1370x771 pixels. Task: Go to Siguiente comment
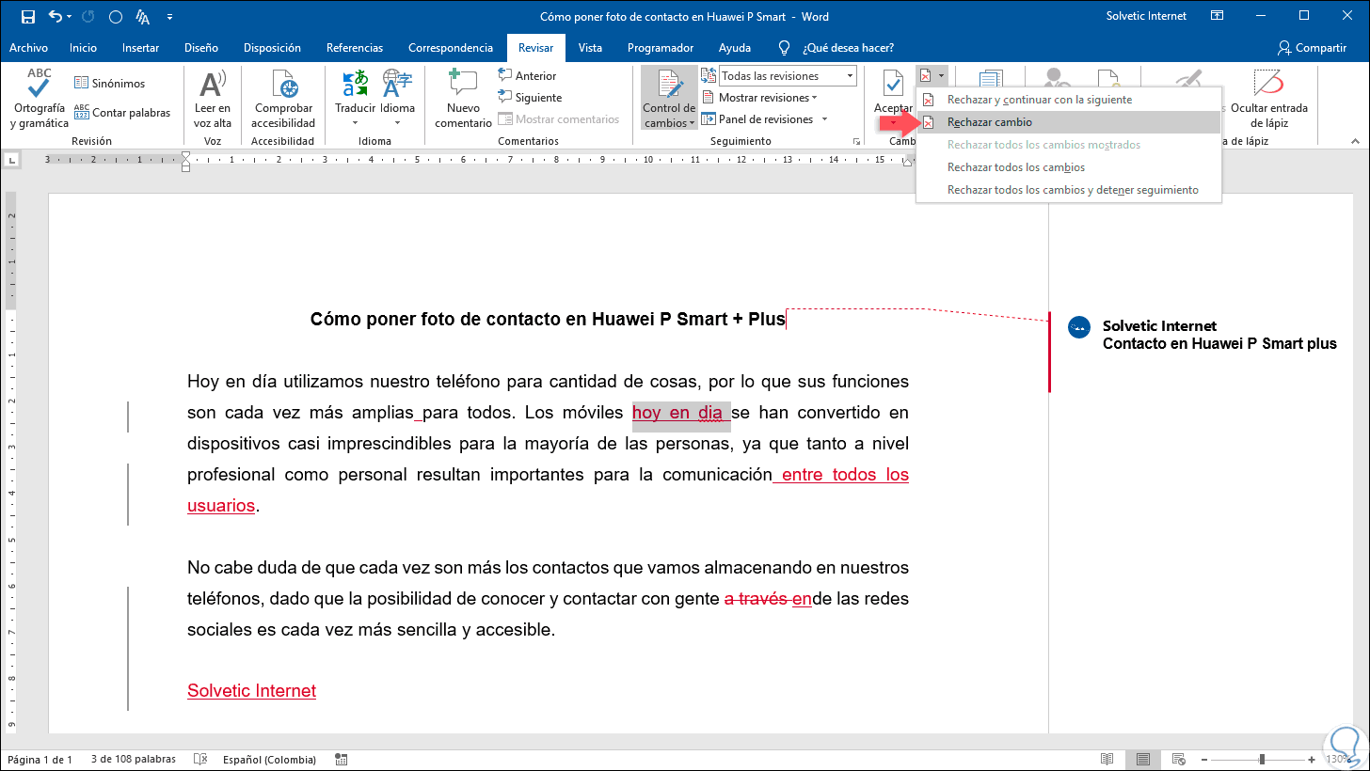(530, 98)
